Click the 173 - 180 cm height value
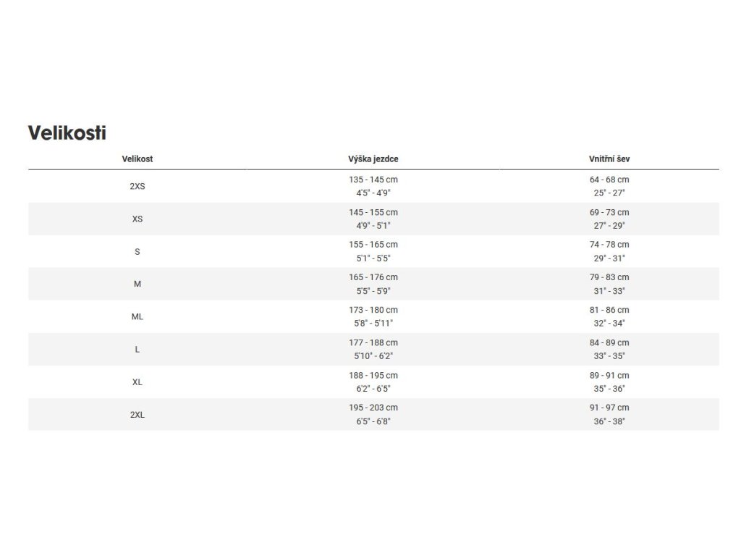Image resolution: width=741 pixels, height=556 pixels. (373, 310)
